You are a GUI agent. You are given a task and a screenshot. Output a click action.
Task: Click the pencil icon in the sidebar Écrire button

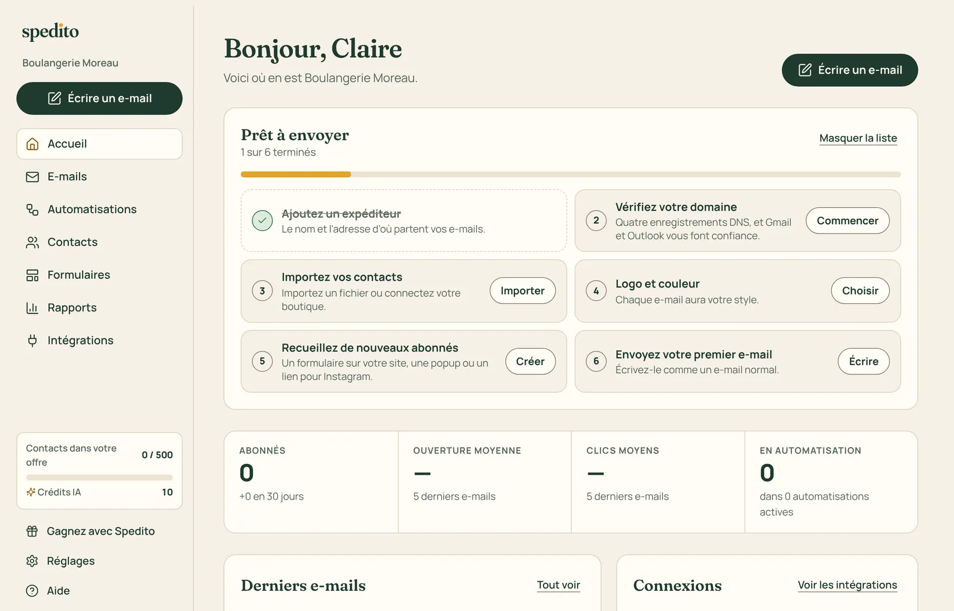point(55,99)
